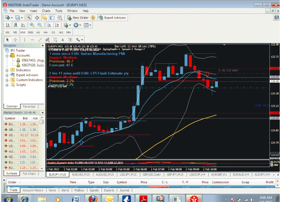The image size is (283, 202).
Task: Select the trendline drawing tool
Action: pos(40,40)
